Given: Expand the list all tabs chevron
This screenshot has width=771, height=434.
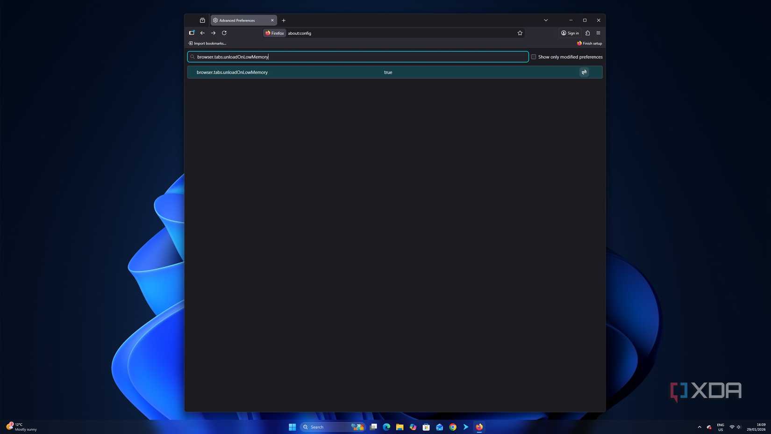Looking at the screenshot, I should pos(545,21).
